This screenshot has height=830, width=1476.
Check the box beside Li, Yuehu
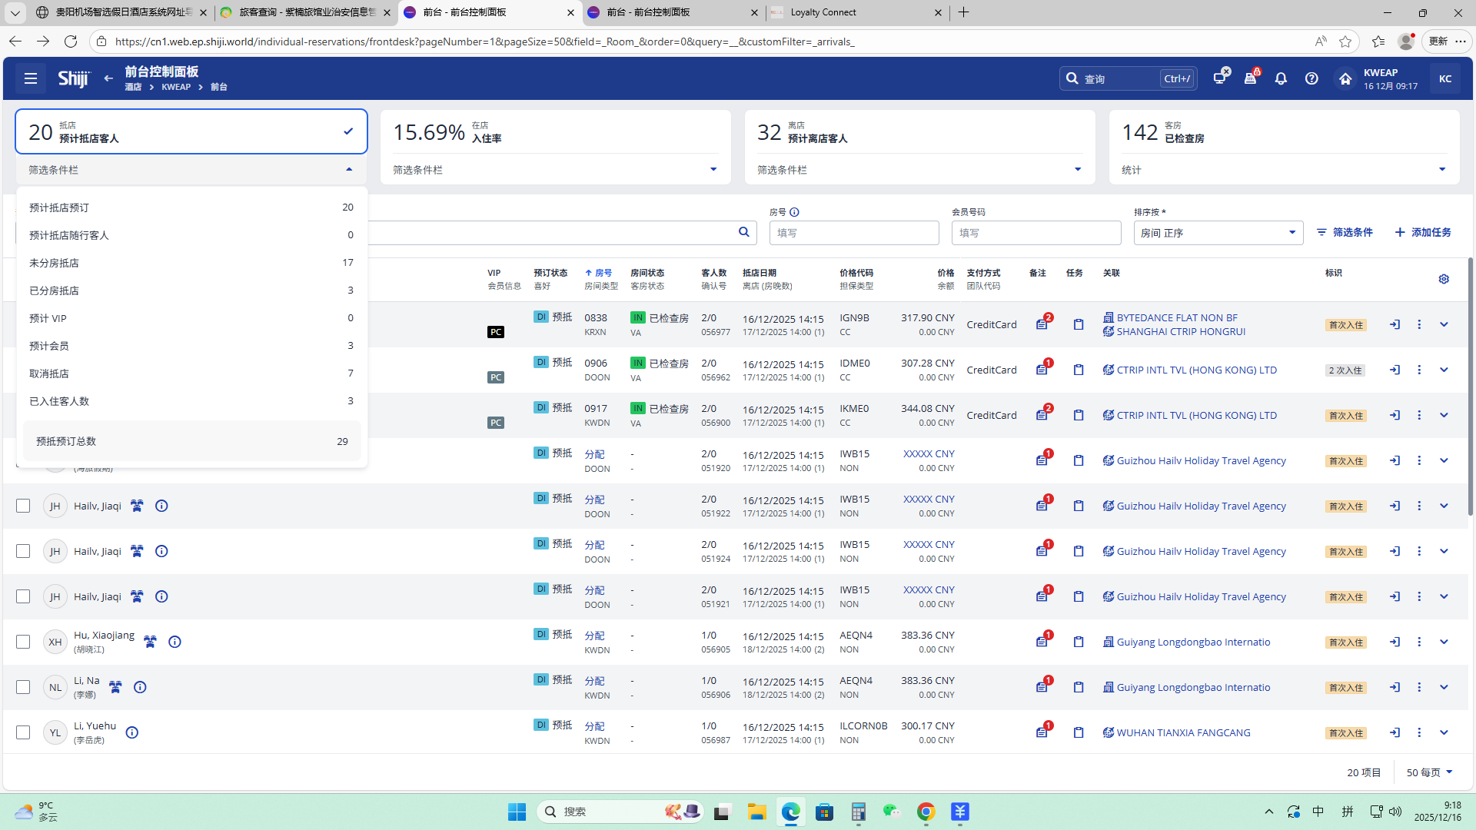23,732
